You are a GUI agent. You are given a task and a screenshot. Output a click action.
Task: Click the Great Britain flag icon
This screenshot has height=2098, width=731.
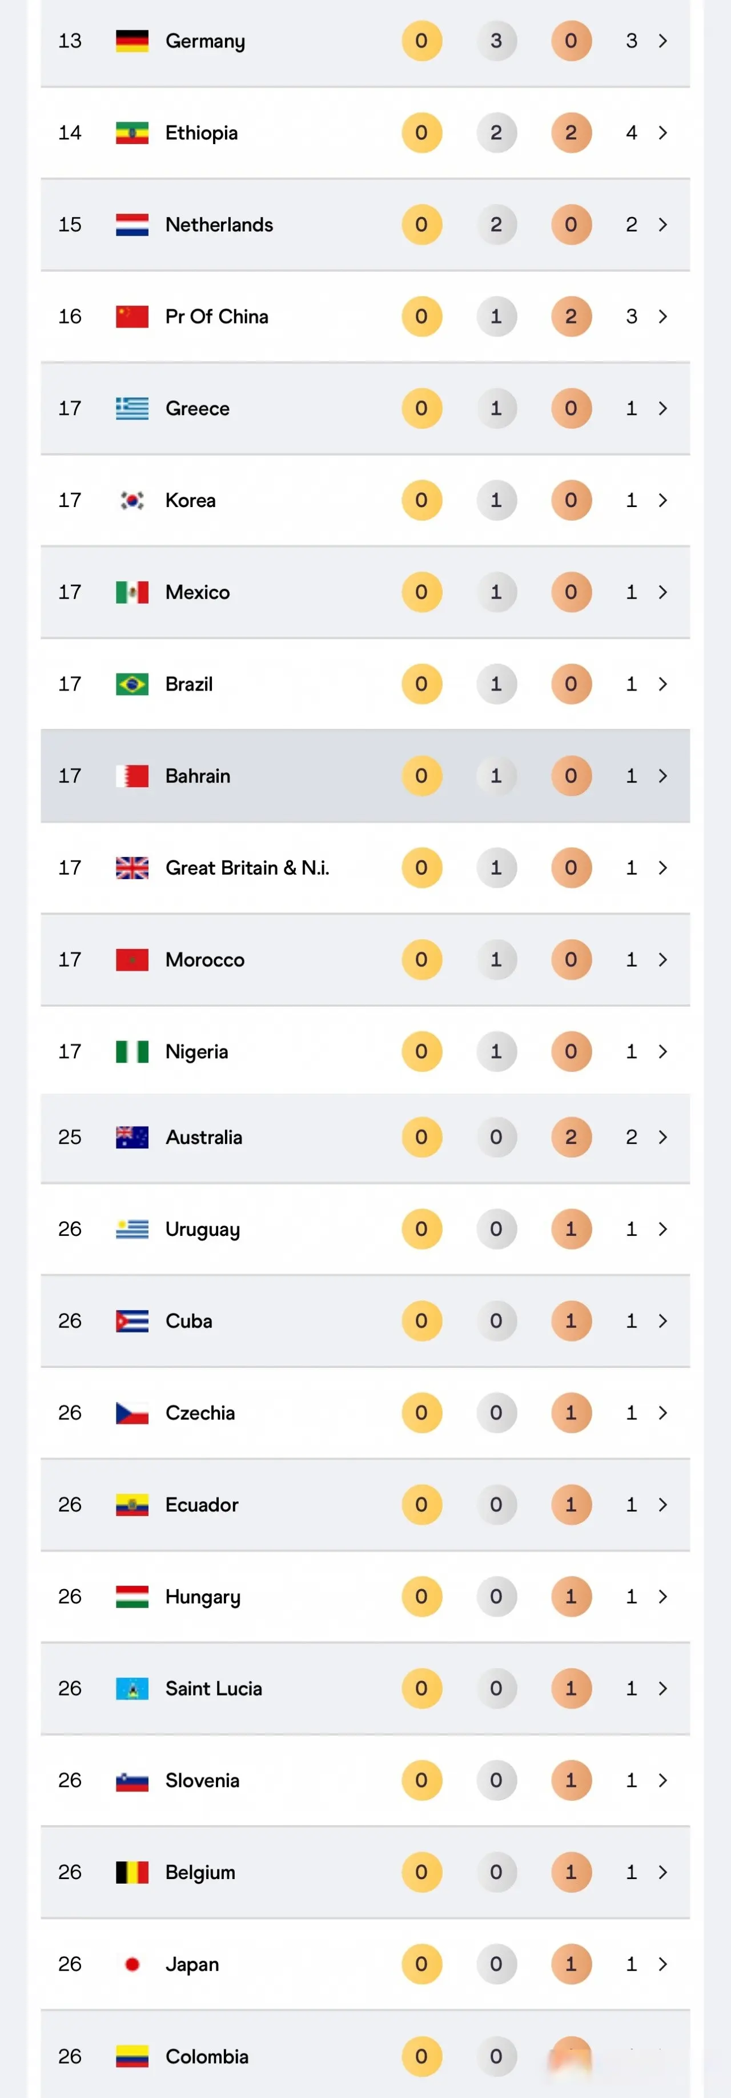pyautogui.click(x=132, y=868)
